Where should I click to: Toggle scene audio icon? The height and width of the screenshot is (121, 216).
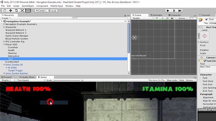[x=167, y=18]
